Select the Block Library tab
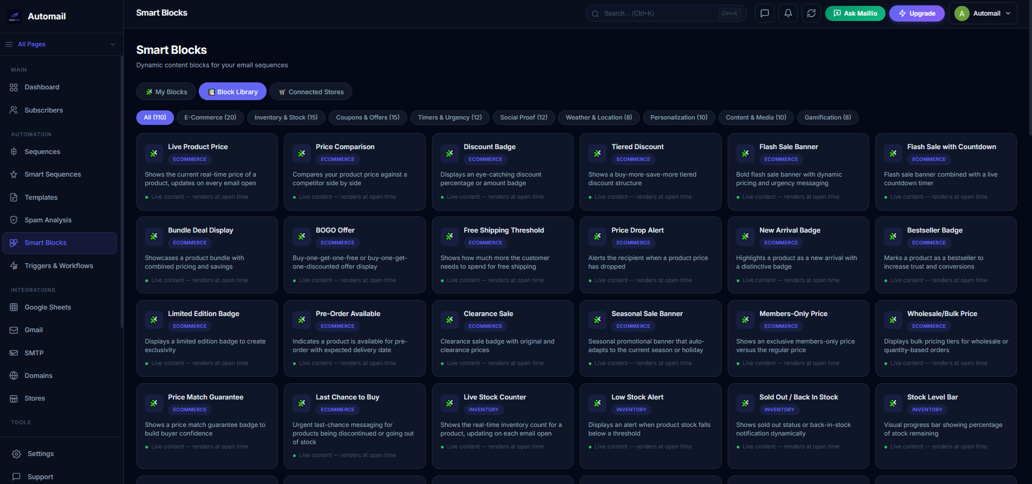Image resolution: width=1032 pixels, height=484 pixels. pos(233,92)
